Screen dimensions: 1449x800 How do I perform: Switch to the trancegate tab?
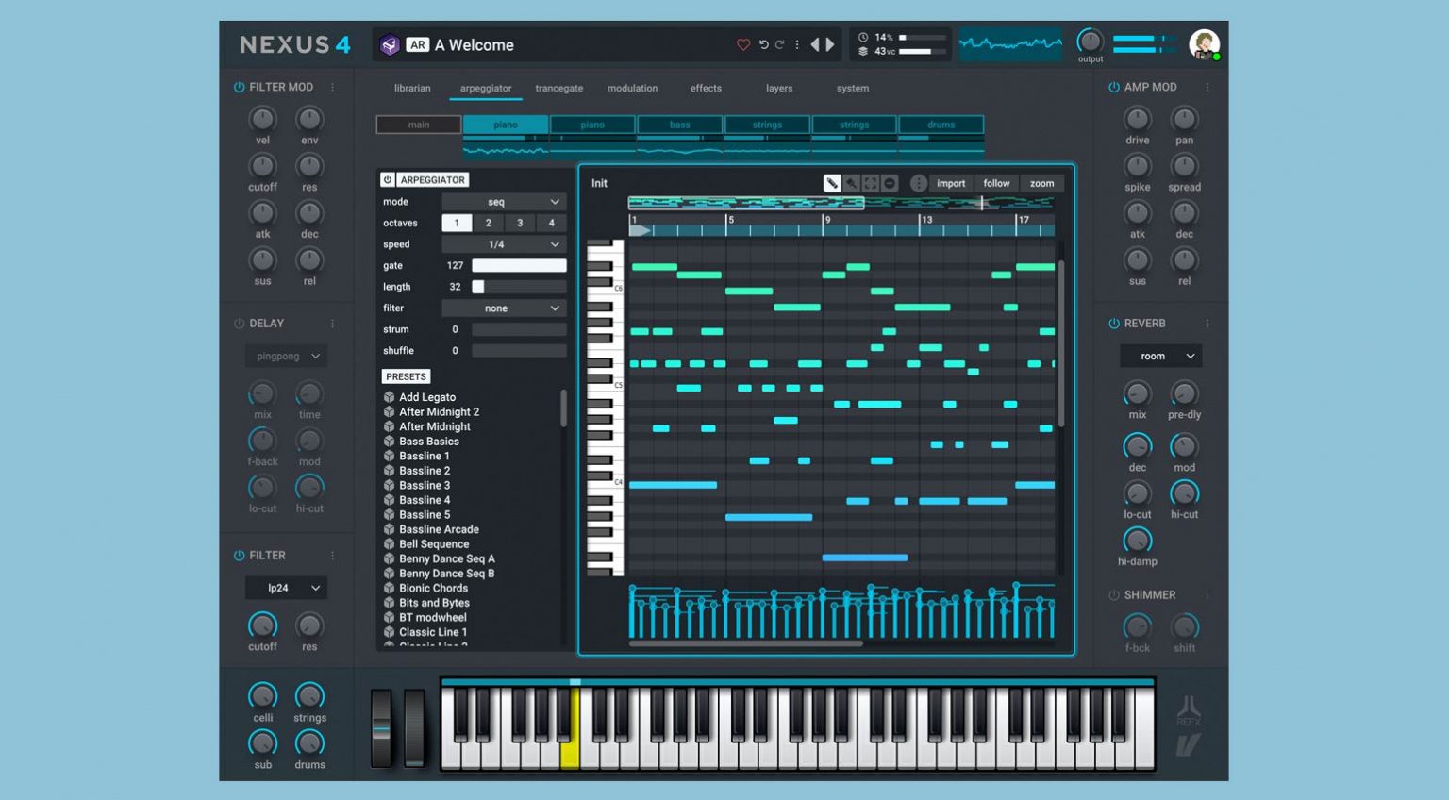click(x=558, y=88)
